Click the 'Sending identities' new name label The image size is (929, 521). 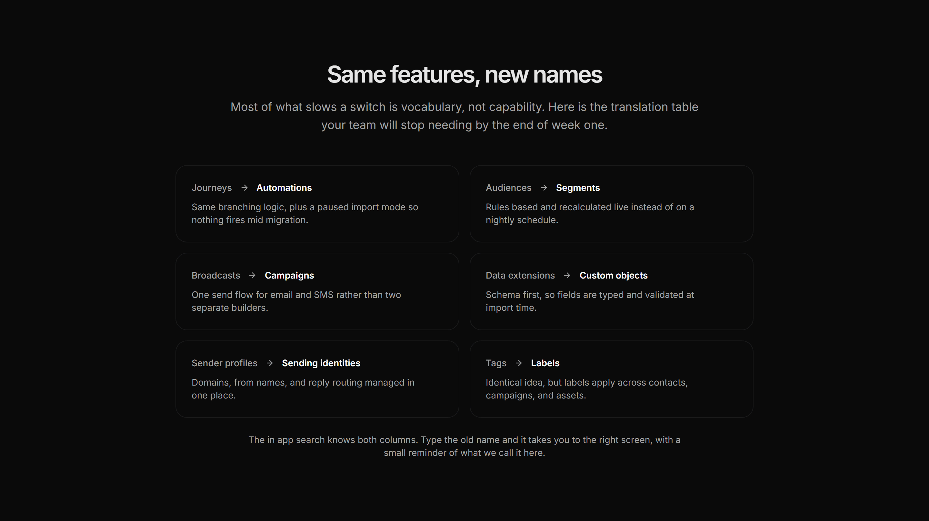(x=321, y=363)
